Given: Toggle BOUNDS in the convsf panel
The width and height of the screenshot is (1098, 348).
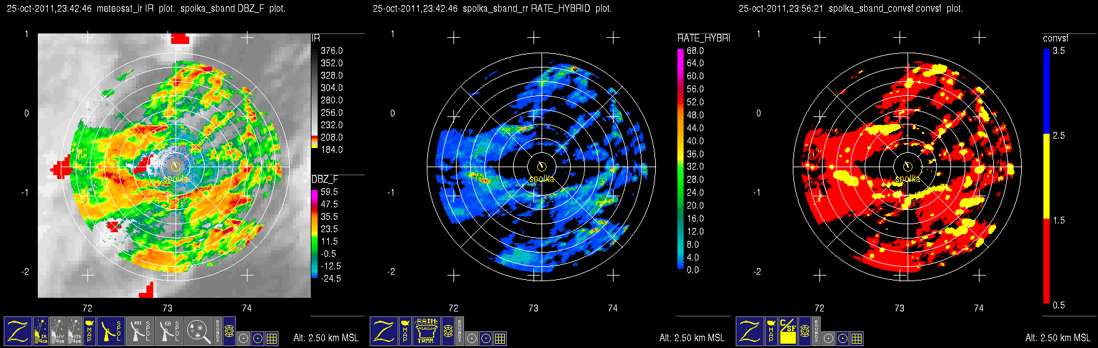Looking at the screenshot, I should (x=816, y=331).
